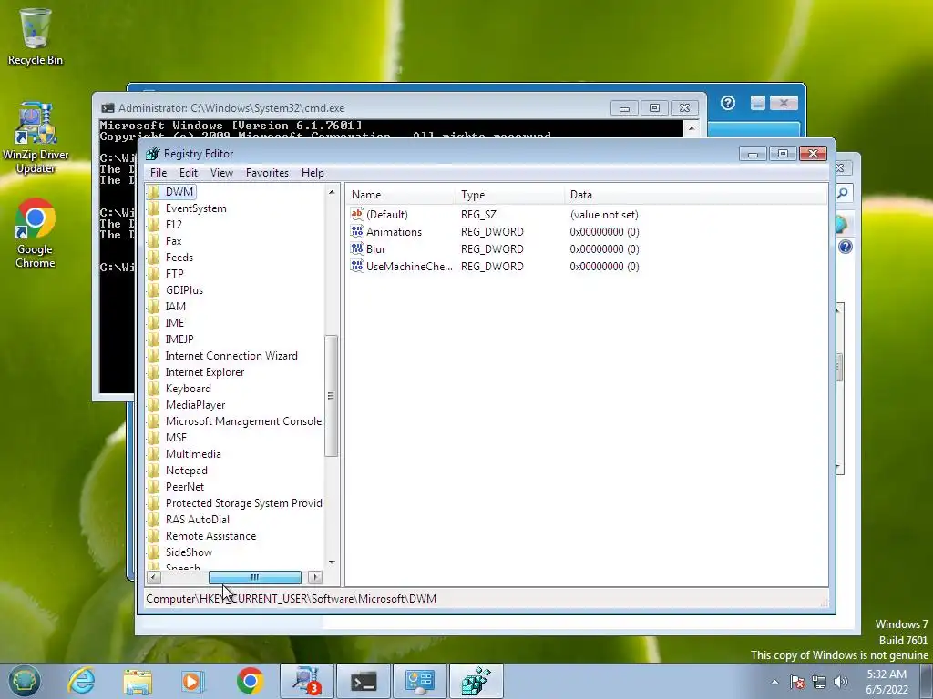
Task: Select the Internet Explorer key
Action: click(x=205, y=372)
